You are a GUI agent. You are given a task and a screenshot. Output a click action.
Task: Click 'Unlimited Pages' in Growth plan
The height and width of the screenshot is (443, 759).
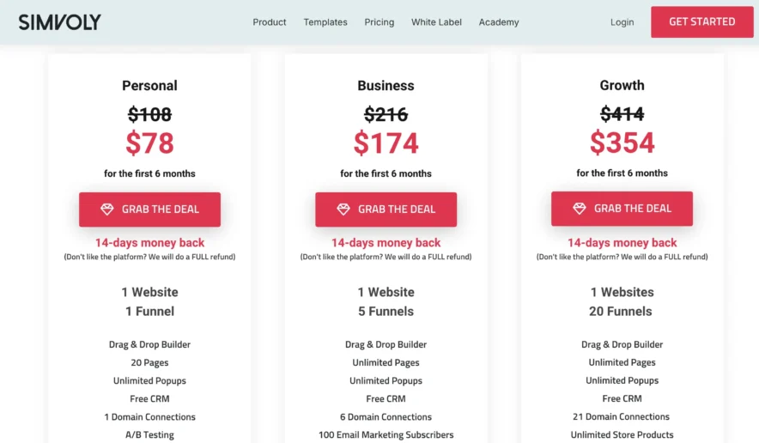(x=622, y=362)
